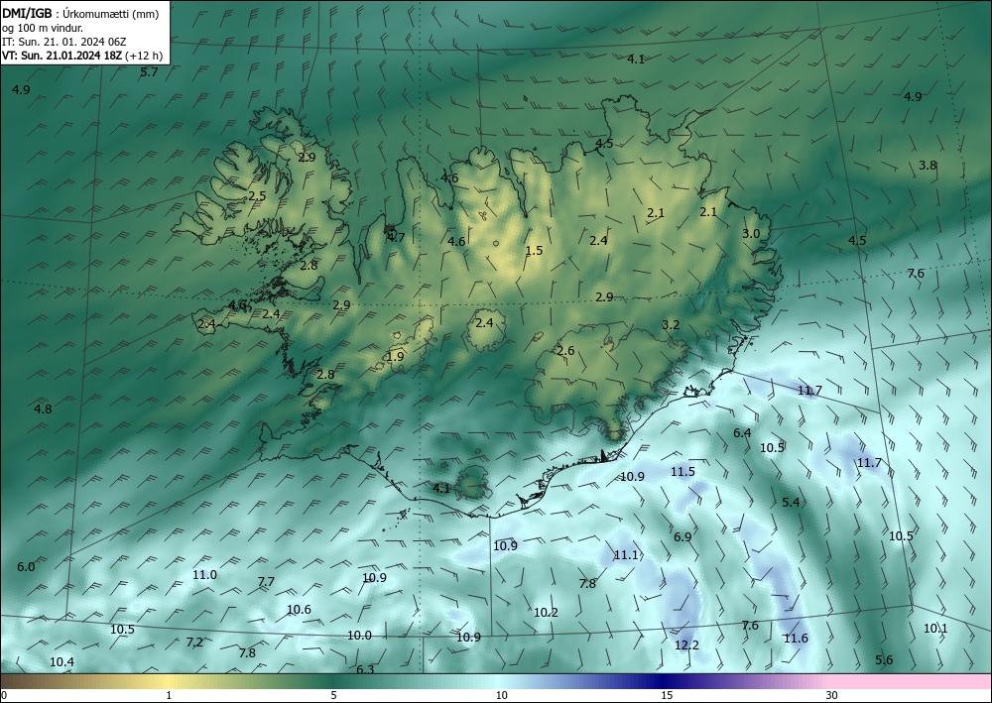Click the 6.3 value at the bottom edge
The image size is (992, 703).
click(365, 669)
